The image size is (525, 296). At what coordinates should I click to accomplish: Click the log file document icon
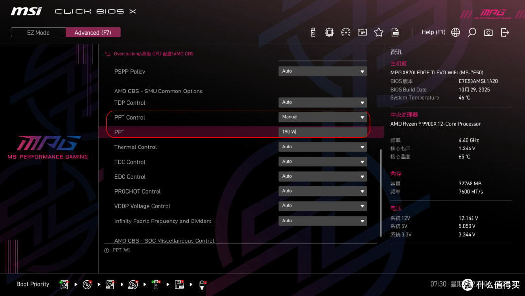tap(395, 32)
